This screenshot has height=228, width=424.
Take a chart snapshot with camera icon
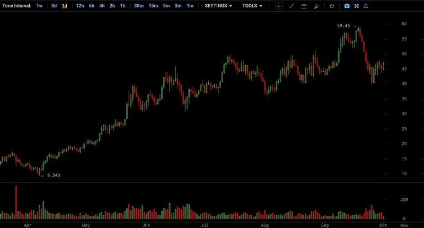[x=347, y=6]
